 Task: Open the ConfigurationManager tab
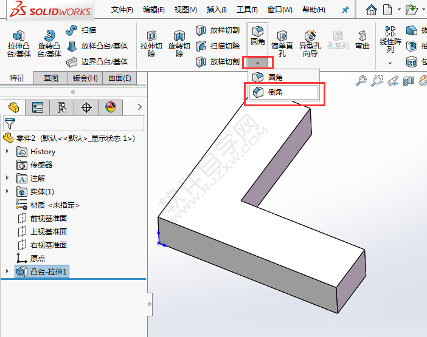[x=62, y=107]
